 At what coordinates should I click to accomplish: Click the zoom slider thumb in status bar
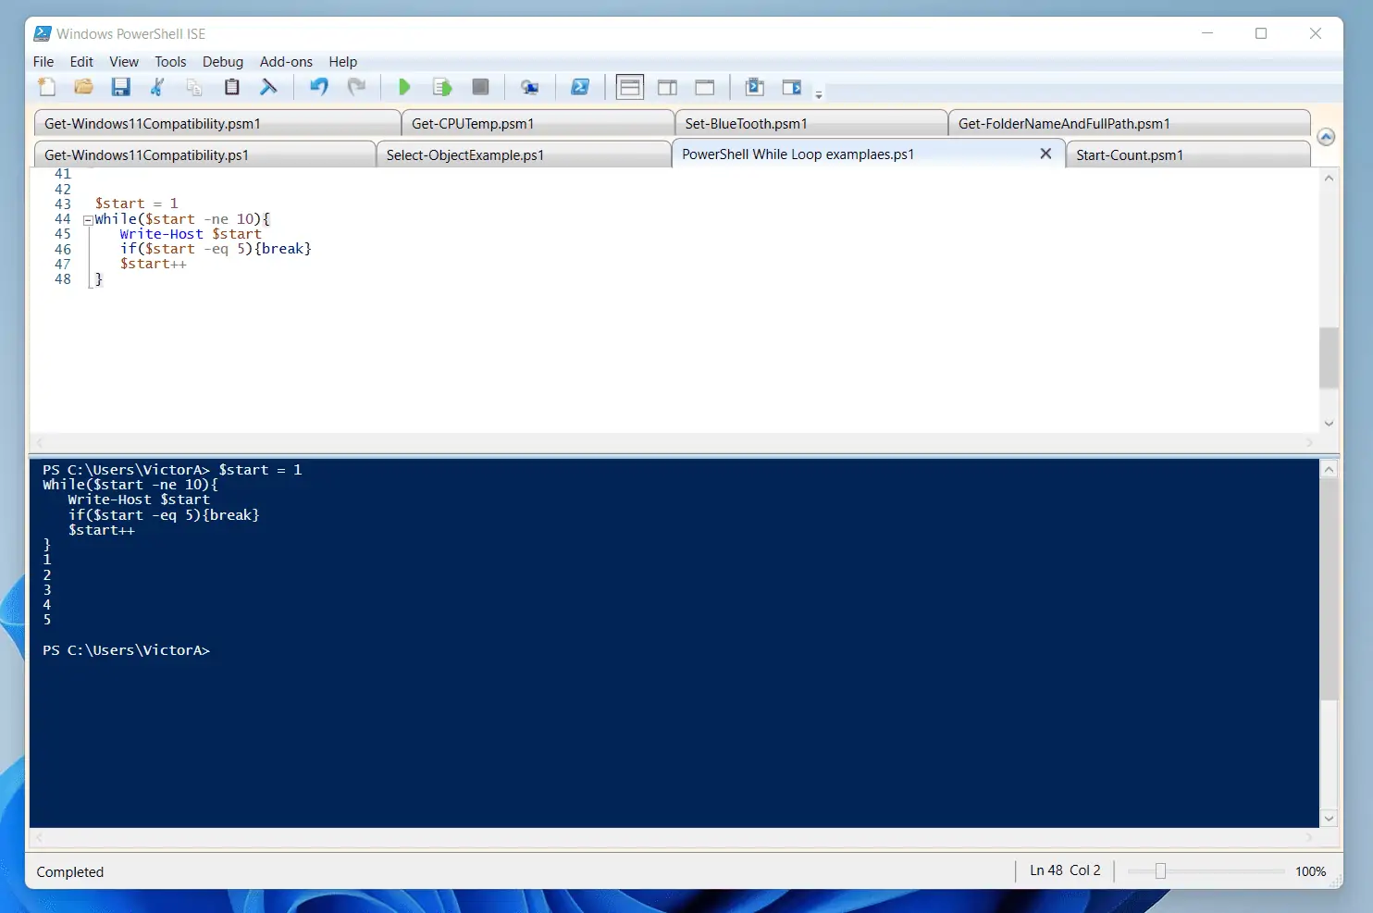1160,870
